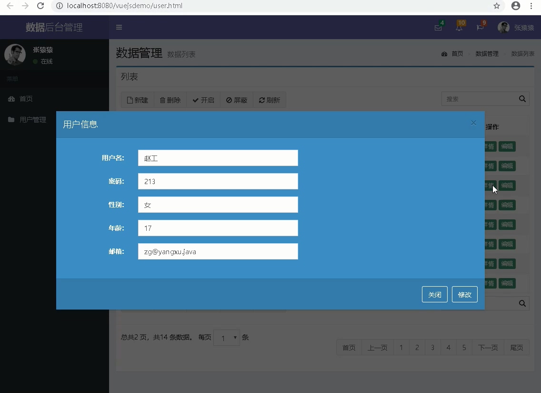Select pagination page 4
The height and width of the screenshot is (393, 541).
pyautogui.click(x=449, y=347)
